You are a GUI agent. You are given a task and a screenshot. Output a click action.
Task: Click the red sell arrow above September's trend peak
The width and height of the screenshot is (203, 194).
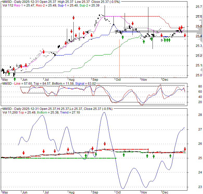coord(105,143)
